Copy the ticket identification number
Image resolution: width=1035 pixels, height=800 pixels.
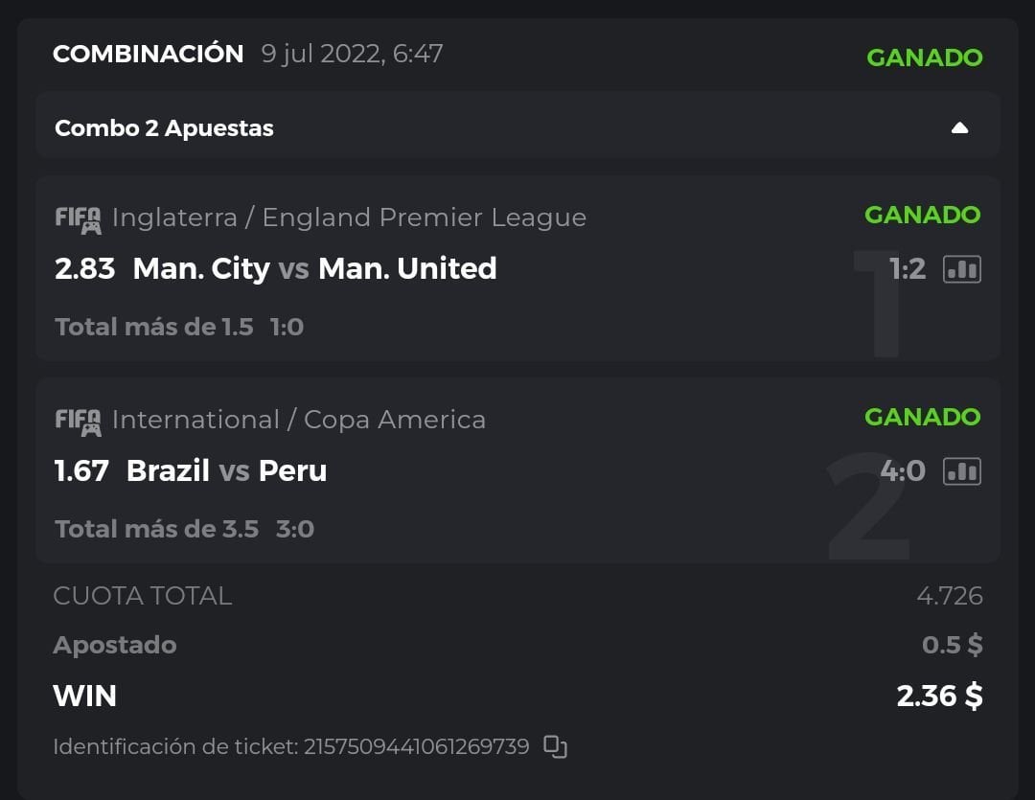556,746
